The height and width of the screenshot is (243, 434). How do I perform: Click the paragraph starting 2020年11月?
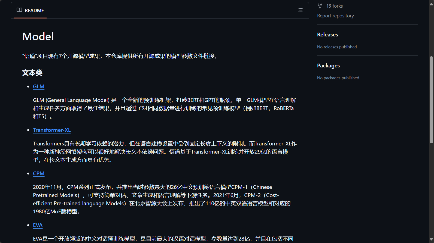(162, 199)
